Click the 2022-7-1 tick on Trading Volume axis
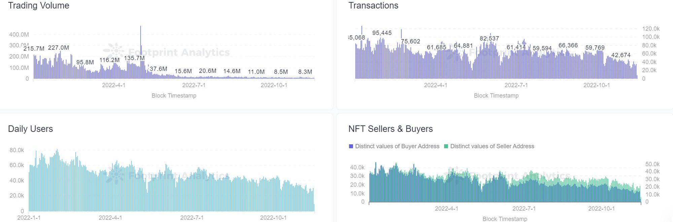 coord(194,85)
